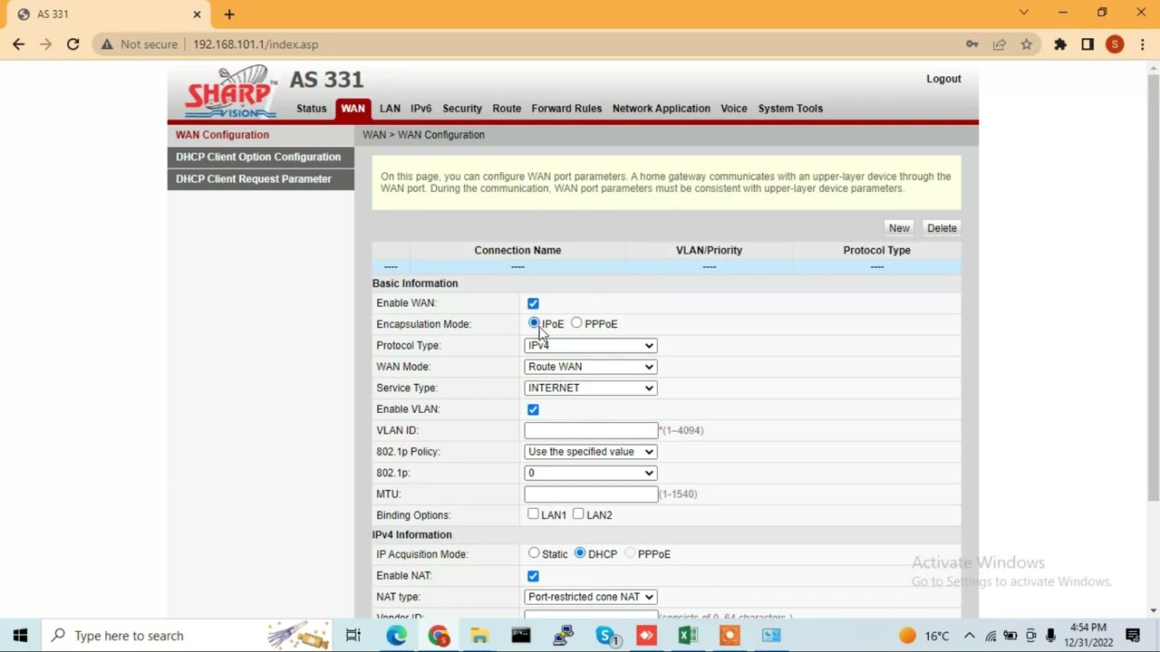Open WAN Configuration in the sidebar
The image size is (1160, 652).
pos(261,135)
